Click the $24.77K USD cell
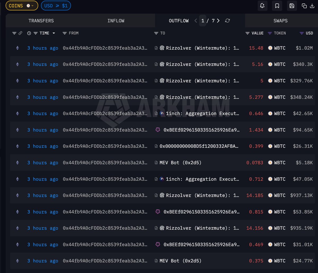Viewport: 318px width, 273px height. [303, 261]
